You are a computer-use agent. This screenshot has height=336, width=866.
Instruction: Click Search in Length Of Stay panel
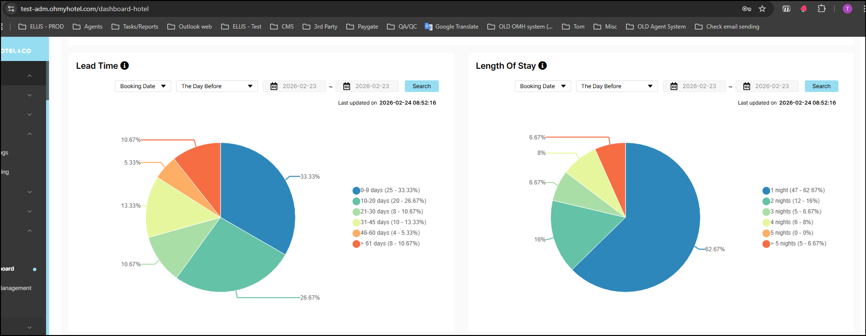point(821,86)
